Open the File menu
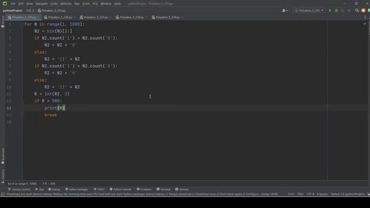Screen dimensions: 370x208 click(x=13, y=3)
